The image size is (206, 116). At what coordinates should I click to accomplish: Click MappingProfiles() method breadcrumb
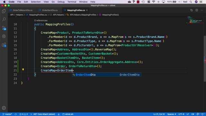pos(109,15)
